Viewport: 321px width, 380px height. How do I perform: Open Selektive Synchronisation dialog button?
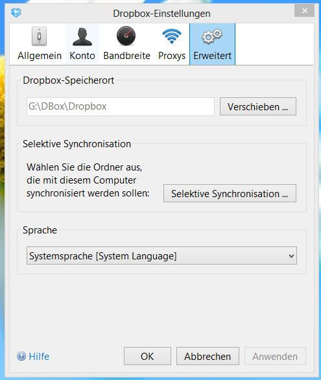coord(230,193)
